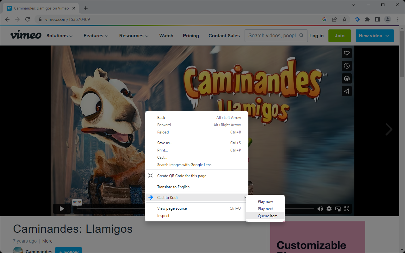The height and width of the screenshot is (253, 405).
Task: Expand the Resources menu
Action: click(x=134, y=36)
